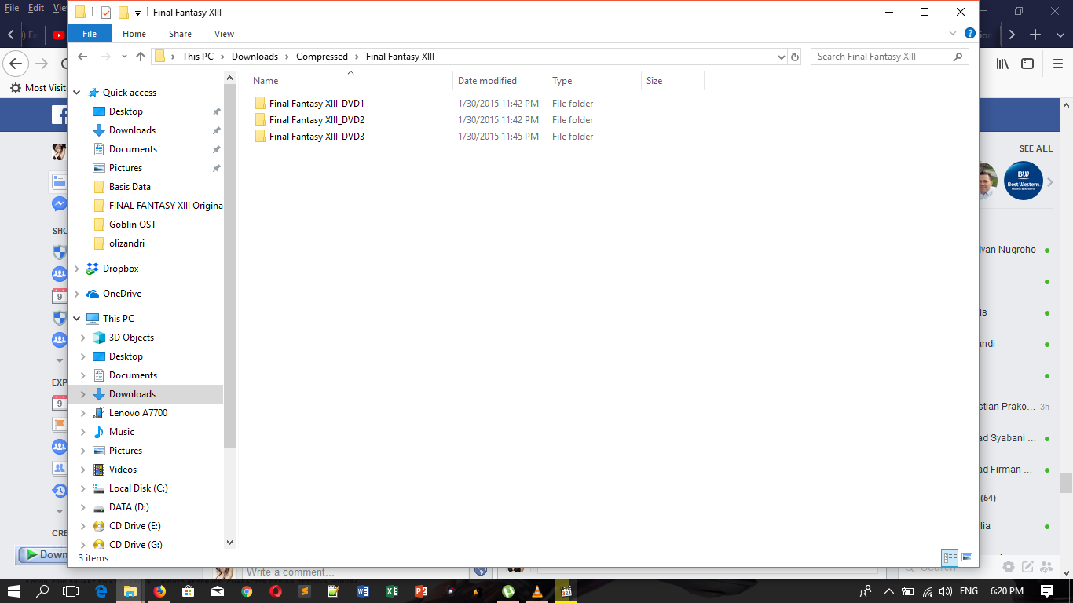The width and height of the screenshot is (1073, 603).
Task: Open Firefox Library icon in background window
Action: (1002, 64)
